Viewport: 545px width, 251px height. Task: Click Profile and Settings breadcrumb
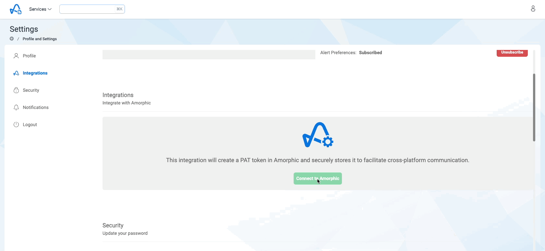(40, 39)
